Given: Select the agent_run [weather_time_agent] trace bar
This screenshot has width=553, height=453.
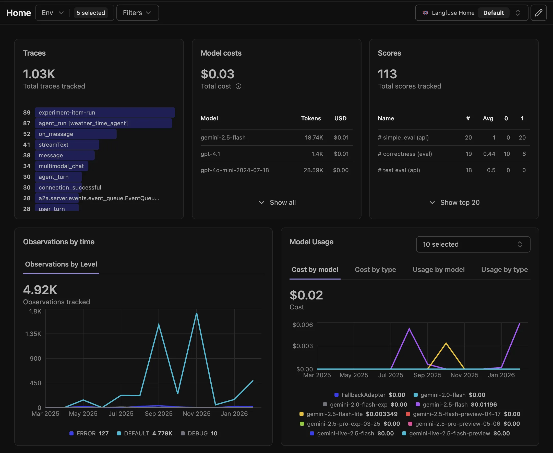Looking at the screenshot, I should (103, 123).
